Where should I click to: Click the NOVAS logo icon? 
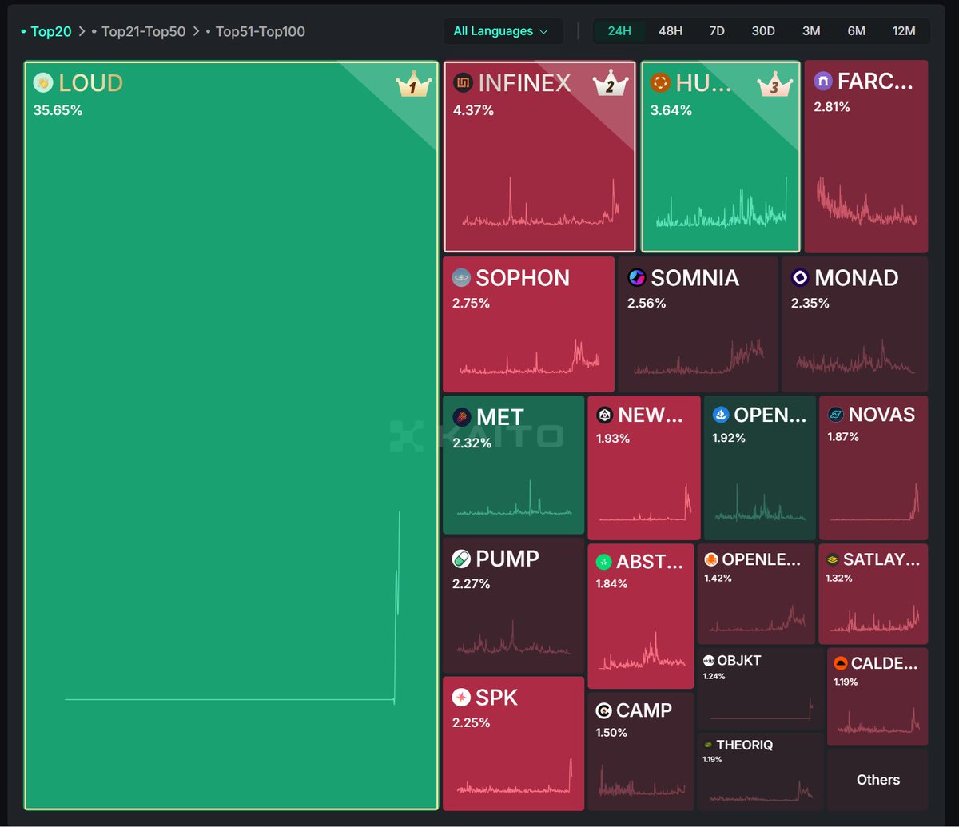(x=835, y=414)
